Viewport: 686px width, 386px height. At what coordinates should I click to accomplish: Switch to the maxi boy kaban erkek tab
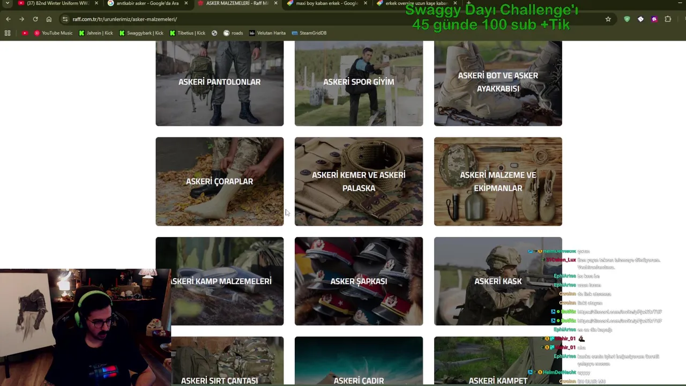(x=327, y=3)
